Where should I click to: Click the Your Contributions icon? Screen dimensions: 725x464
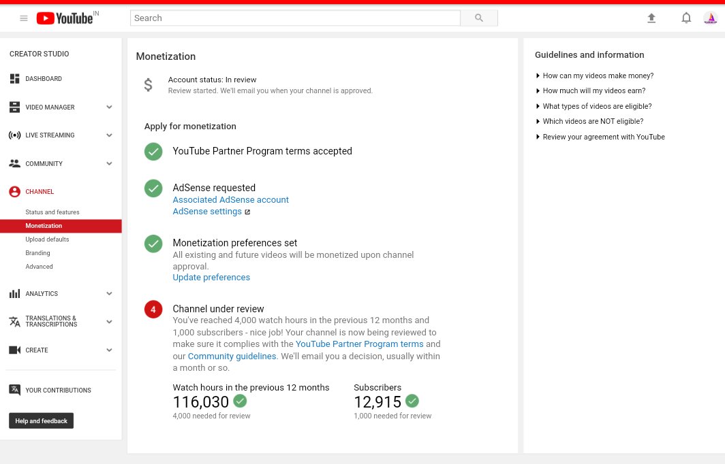point(15,390)
